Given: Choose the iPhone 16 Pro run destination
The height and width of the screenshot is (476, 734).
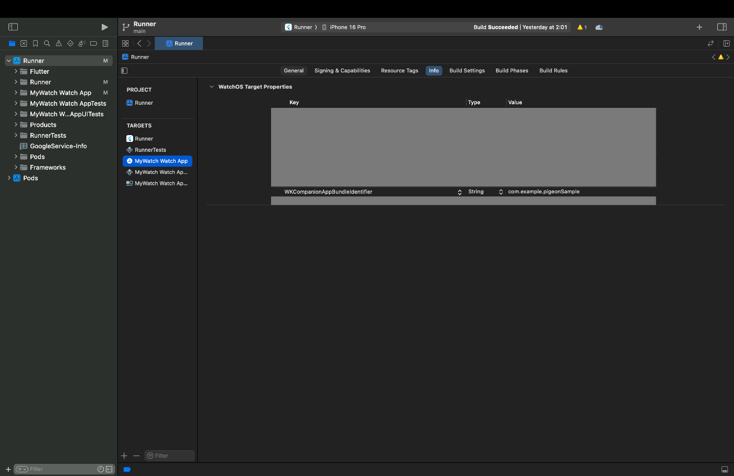Looking at the screenshot, I should click(344, 27).
